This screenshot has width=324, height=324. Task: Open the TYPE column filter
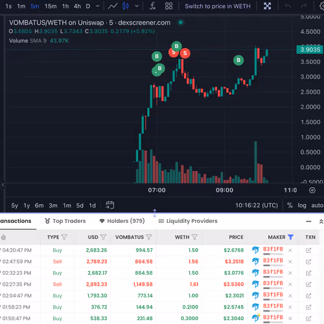(x=64, y=237)
